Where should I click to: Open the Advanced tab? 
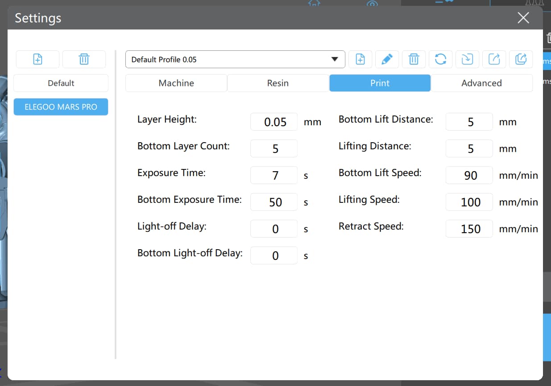tap(482, 83)
